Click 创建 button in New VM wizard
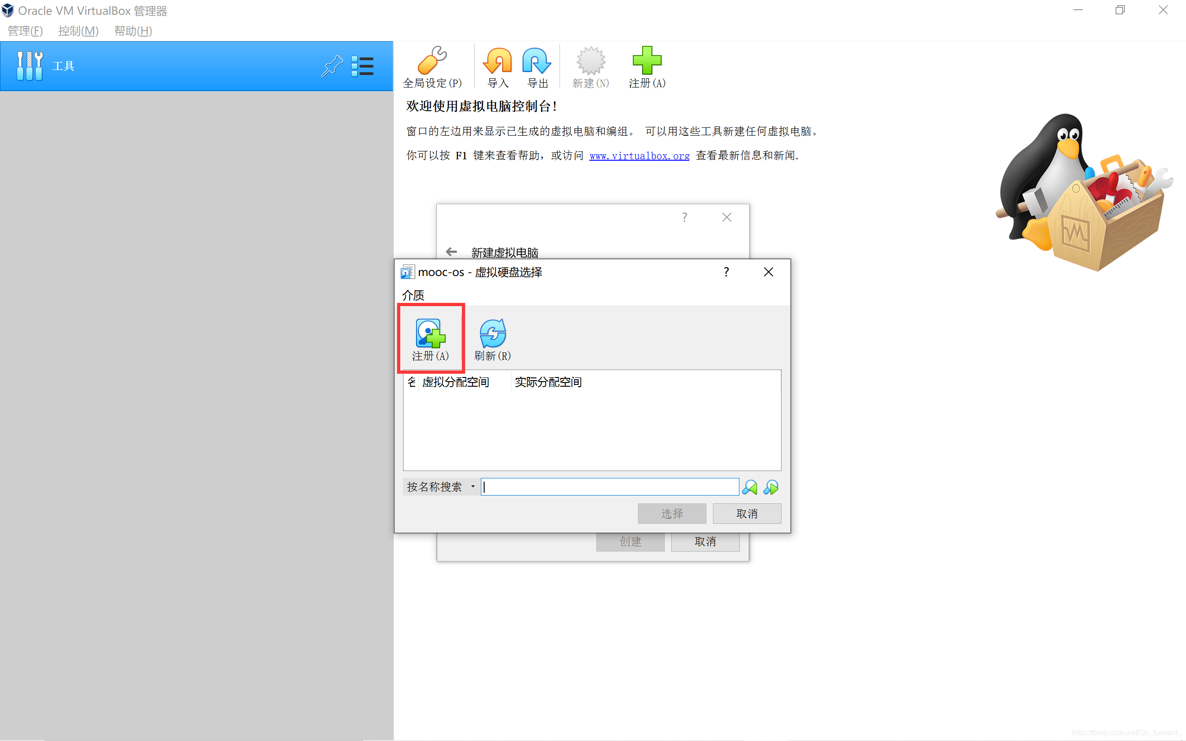The width and height of the screenshot is (1186, 741). 630,541
